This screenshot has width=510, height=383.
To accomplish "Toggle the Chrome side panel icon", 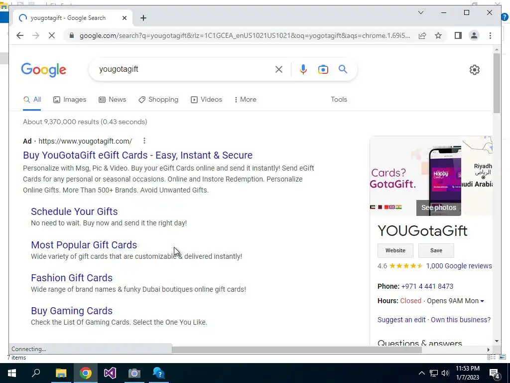I will [458, 35].
